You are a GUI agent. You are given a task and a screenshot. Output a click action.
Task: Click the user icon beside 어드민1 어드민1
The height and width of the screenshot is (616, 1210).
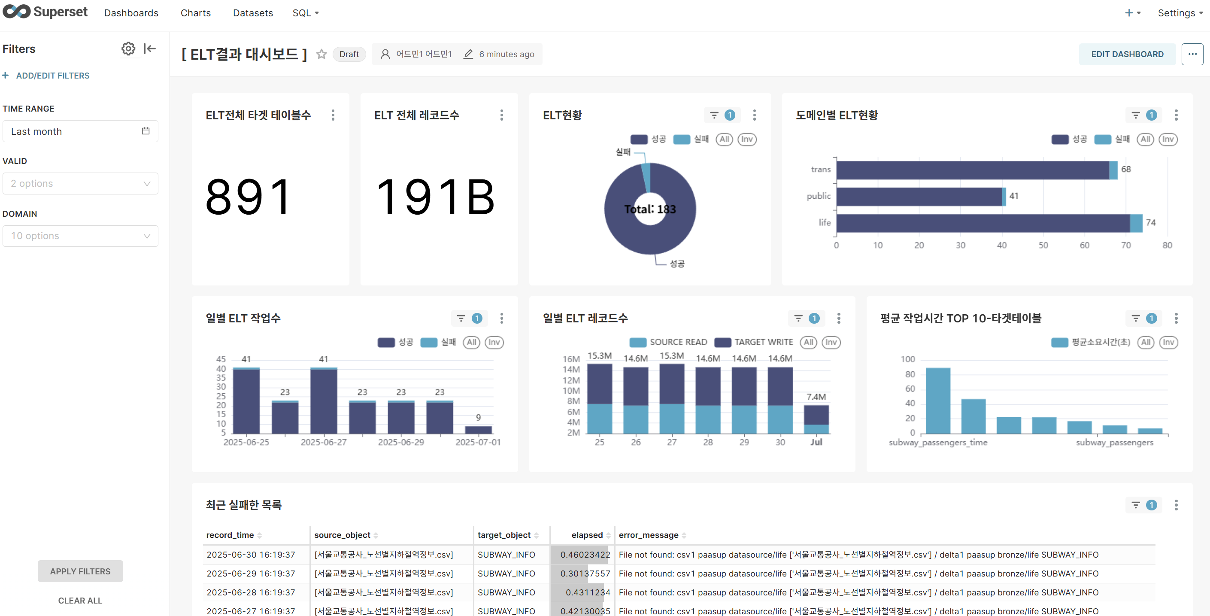click(x=385, y=54)
